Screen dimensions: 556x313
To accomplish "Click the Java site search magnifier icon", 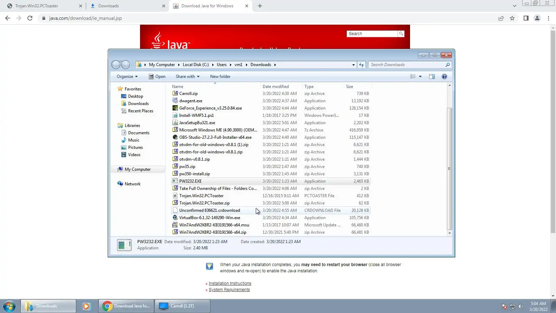I will point(401,34).
